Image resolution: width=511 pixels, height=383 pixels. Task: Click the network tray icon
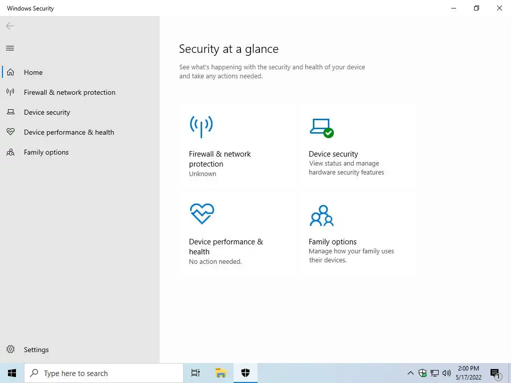(x=435, y=373)
